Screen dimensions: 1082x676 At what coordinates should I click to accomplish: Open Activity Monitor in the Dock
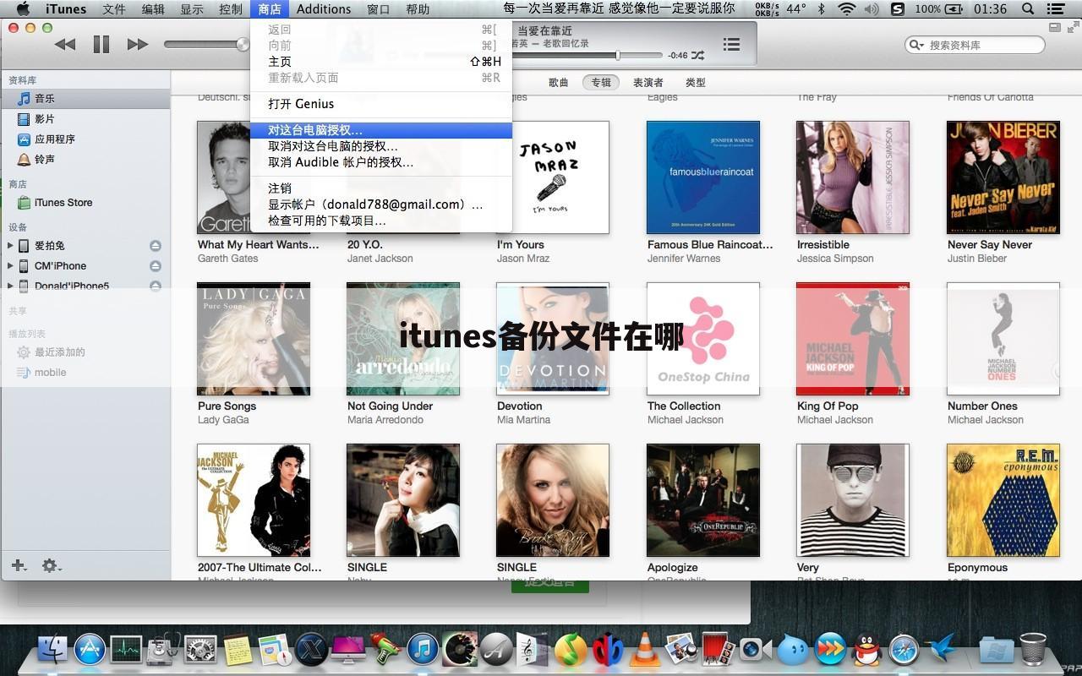tap(126, 649)
